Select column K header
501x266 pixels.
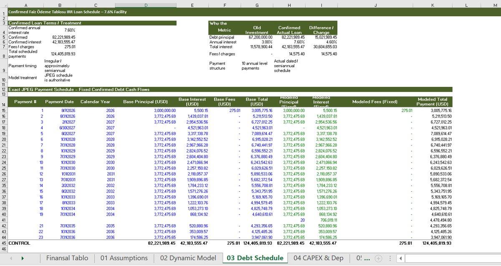coord(432,5)
